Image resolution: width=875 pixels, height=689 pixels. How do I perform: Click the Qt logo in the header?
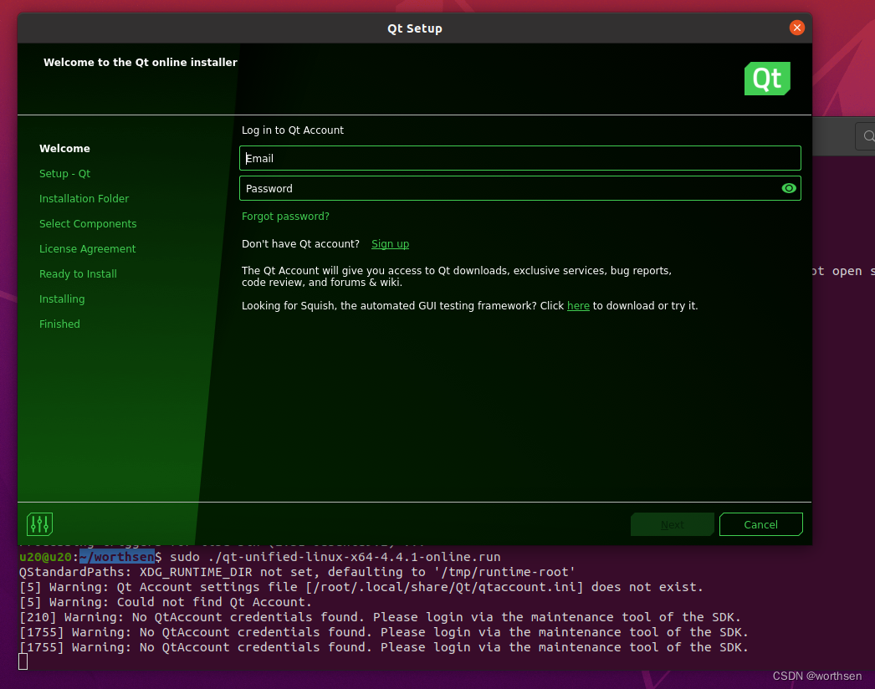(767, 79)
